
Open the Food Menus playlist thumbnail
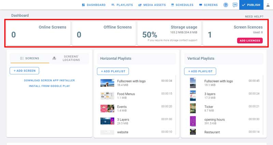107,96
